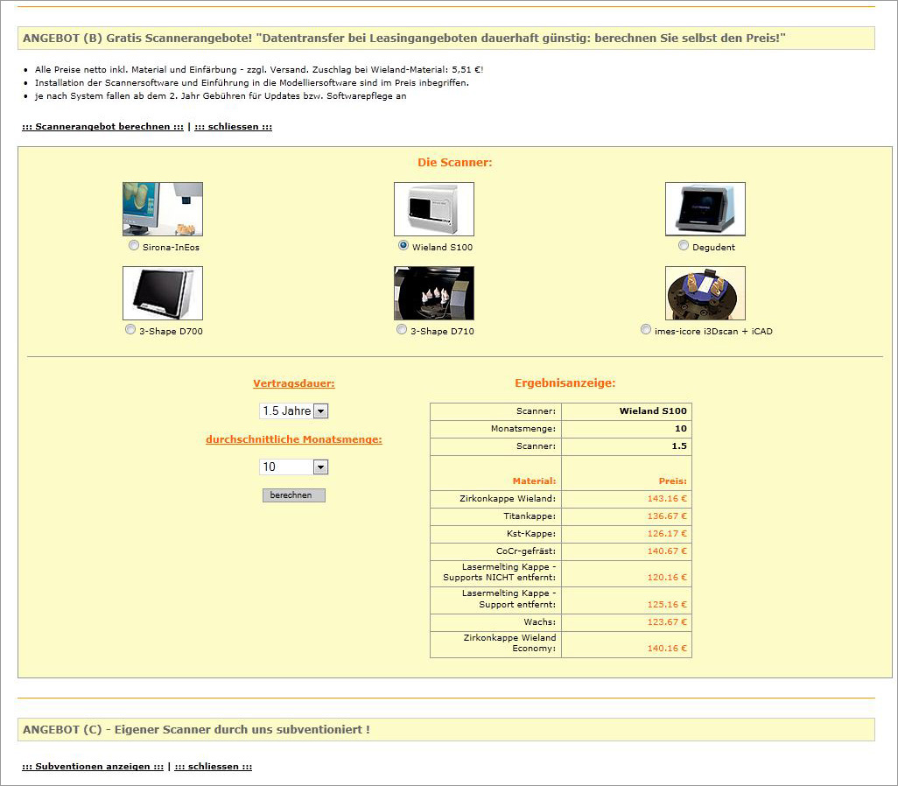Image resolution: width=898 pixels, height=786 pixels.
Task: Open the Vertragsdauer dropdown showing 1.5 Jahre
Action: tap(294, 411)
